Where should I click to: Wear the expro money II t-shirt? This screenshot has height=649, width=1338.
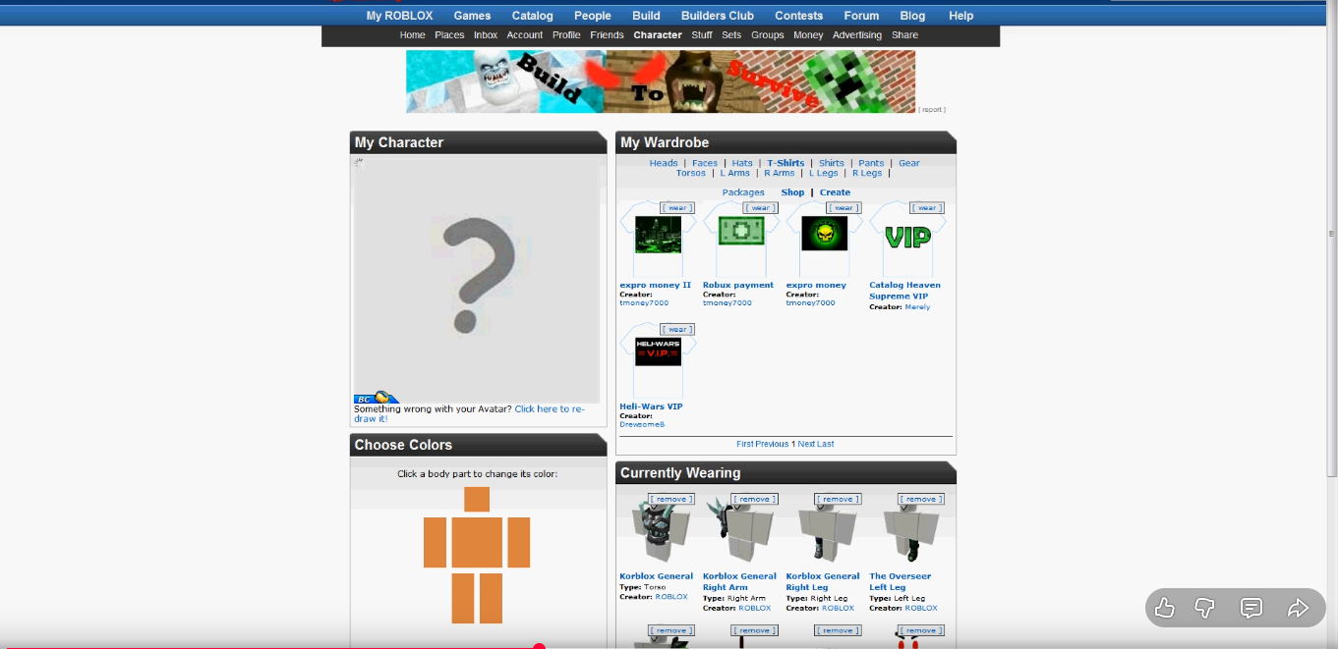click(677, 208)
